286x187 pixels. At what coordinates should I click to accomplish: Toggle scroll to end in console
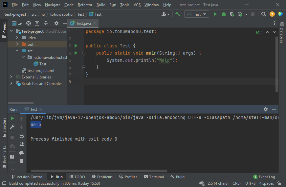tap(22, 144)
